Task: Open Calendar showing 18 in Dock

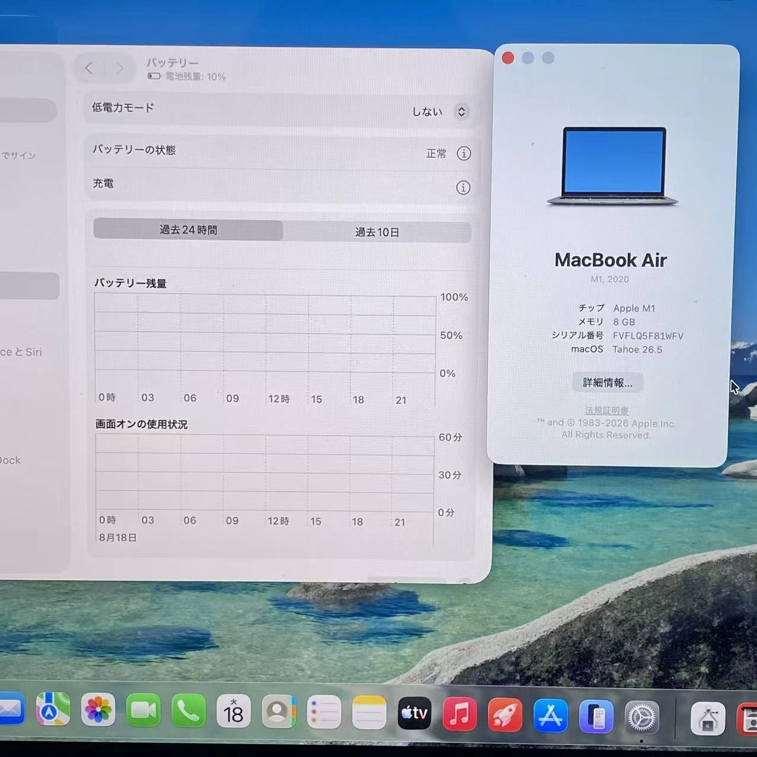Action: (233, 711)
